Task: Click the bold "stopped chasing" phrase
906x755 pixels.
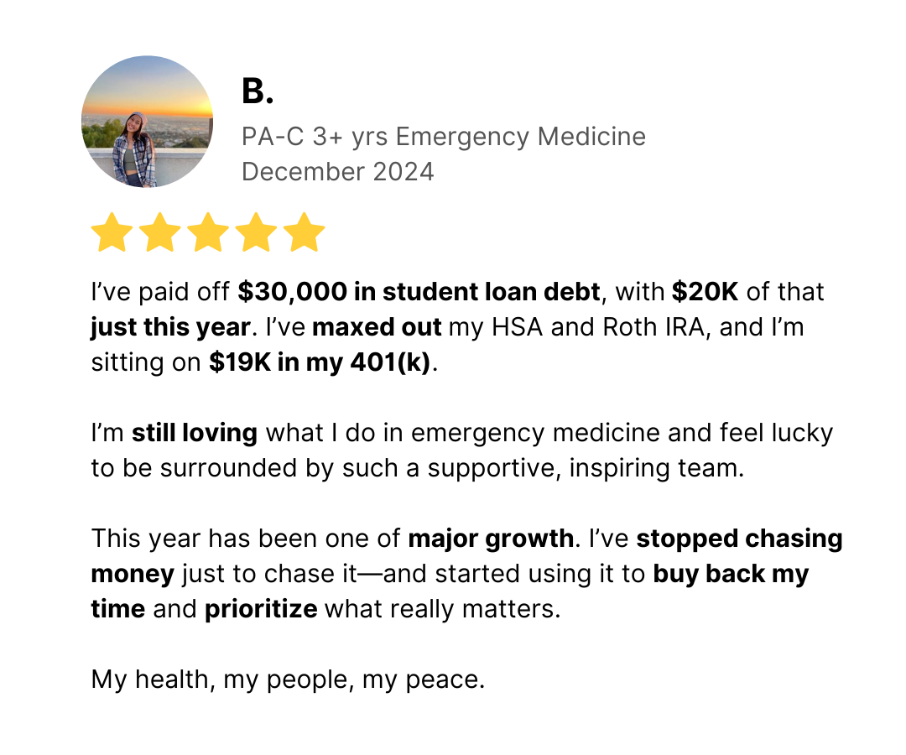Action: pyautogui.click(x=739, y=539)
